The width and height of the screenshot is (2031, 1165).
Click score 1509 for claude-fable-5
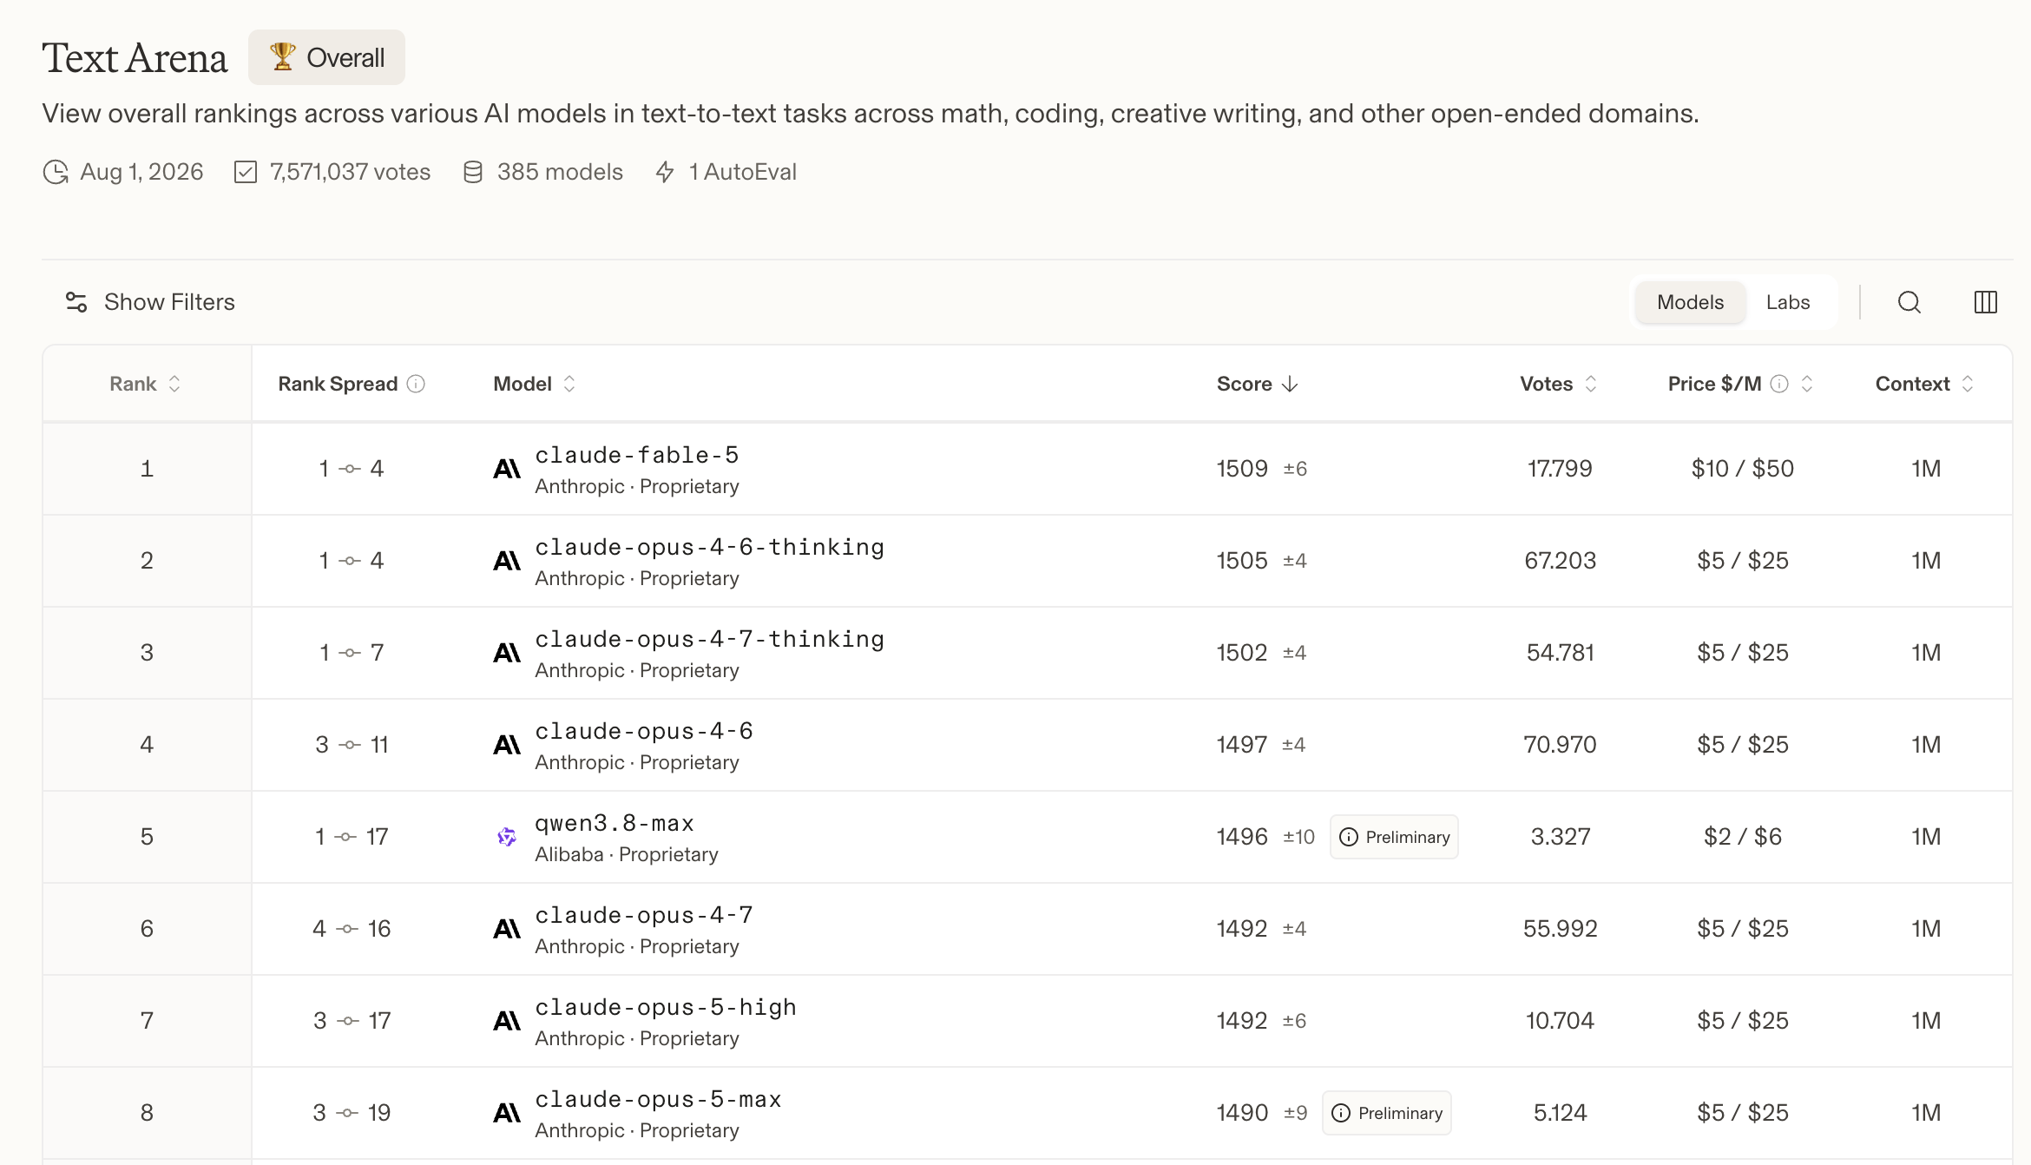click(x=1242, y=469)
